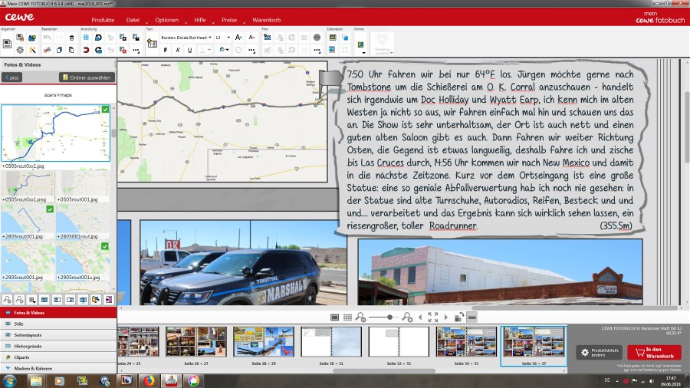690x388 pixels.
Task: Toggle the green checkmark on +0505rout0x1.jpg
Action: (105, 109)
